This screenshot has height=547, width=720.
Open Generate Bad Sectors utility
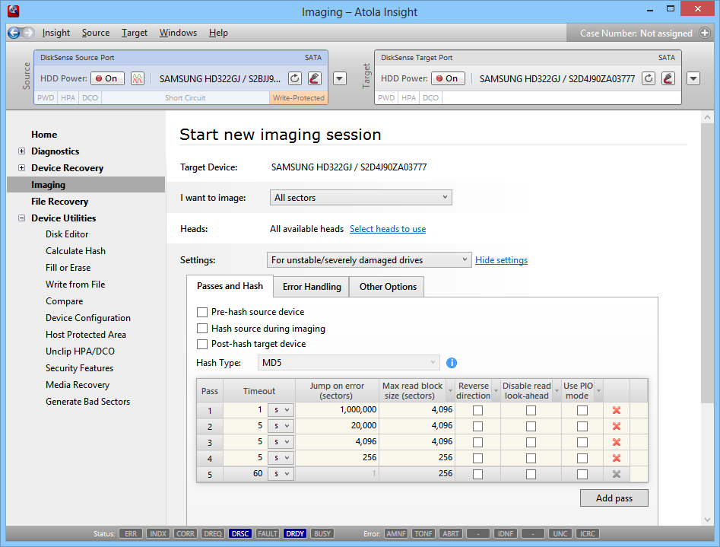(87, 402)
